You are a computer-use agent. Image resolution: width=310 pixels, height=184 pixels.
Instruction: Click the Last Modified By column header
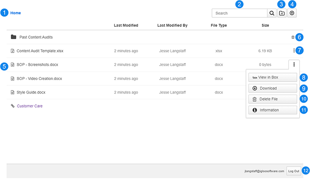172,25
